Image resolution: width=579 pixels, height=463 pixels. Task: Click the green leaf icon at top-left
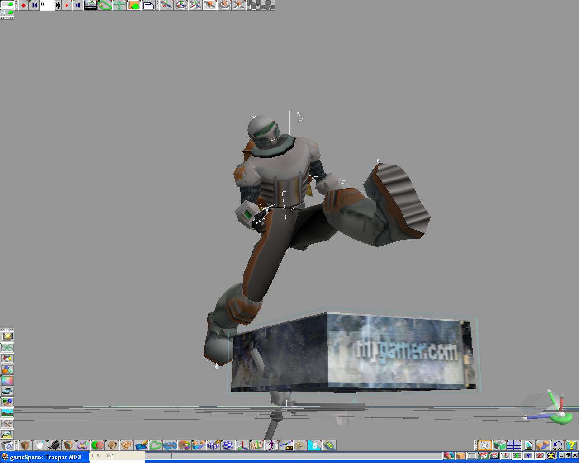[7, 4]
